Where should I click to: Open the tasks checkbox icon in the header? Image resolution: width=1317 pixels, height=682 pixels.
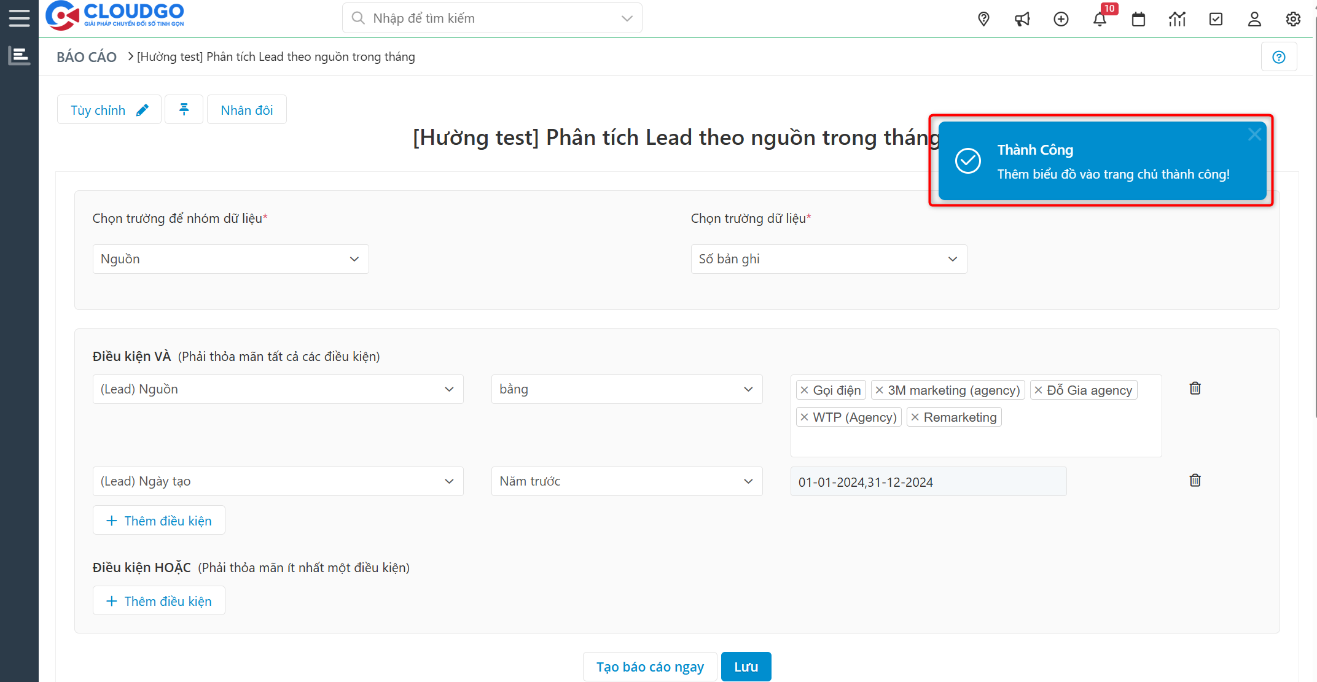pos(1216,19)
